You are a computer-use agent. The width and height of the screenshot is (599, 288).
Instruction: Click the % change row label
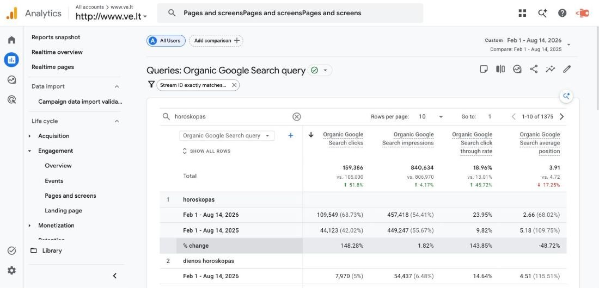[x=195, y=246]
